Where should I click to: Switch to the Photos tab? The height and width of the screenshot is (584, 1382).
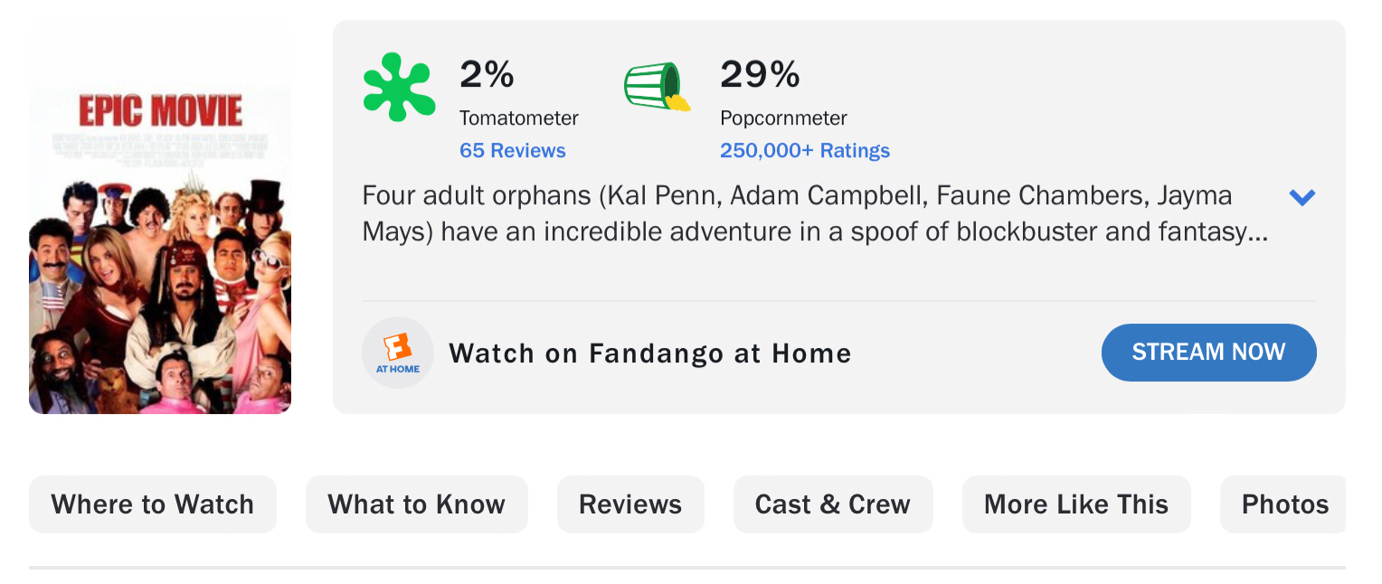click(x=1284, y=504)
